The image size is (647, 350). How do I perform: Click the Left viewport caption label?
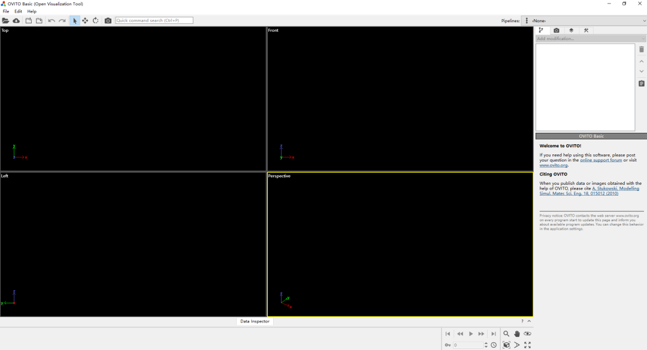(x=5, y=176)
